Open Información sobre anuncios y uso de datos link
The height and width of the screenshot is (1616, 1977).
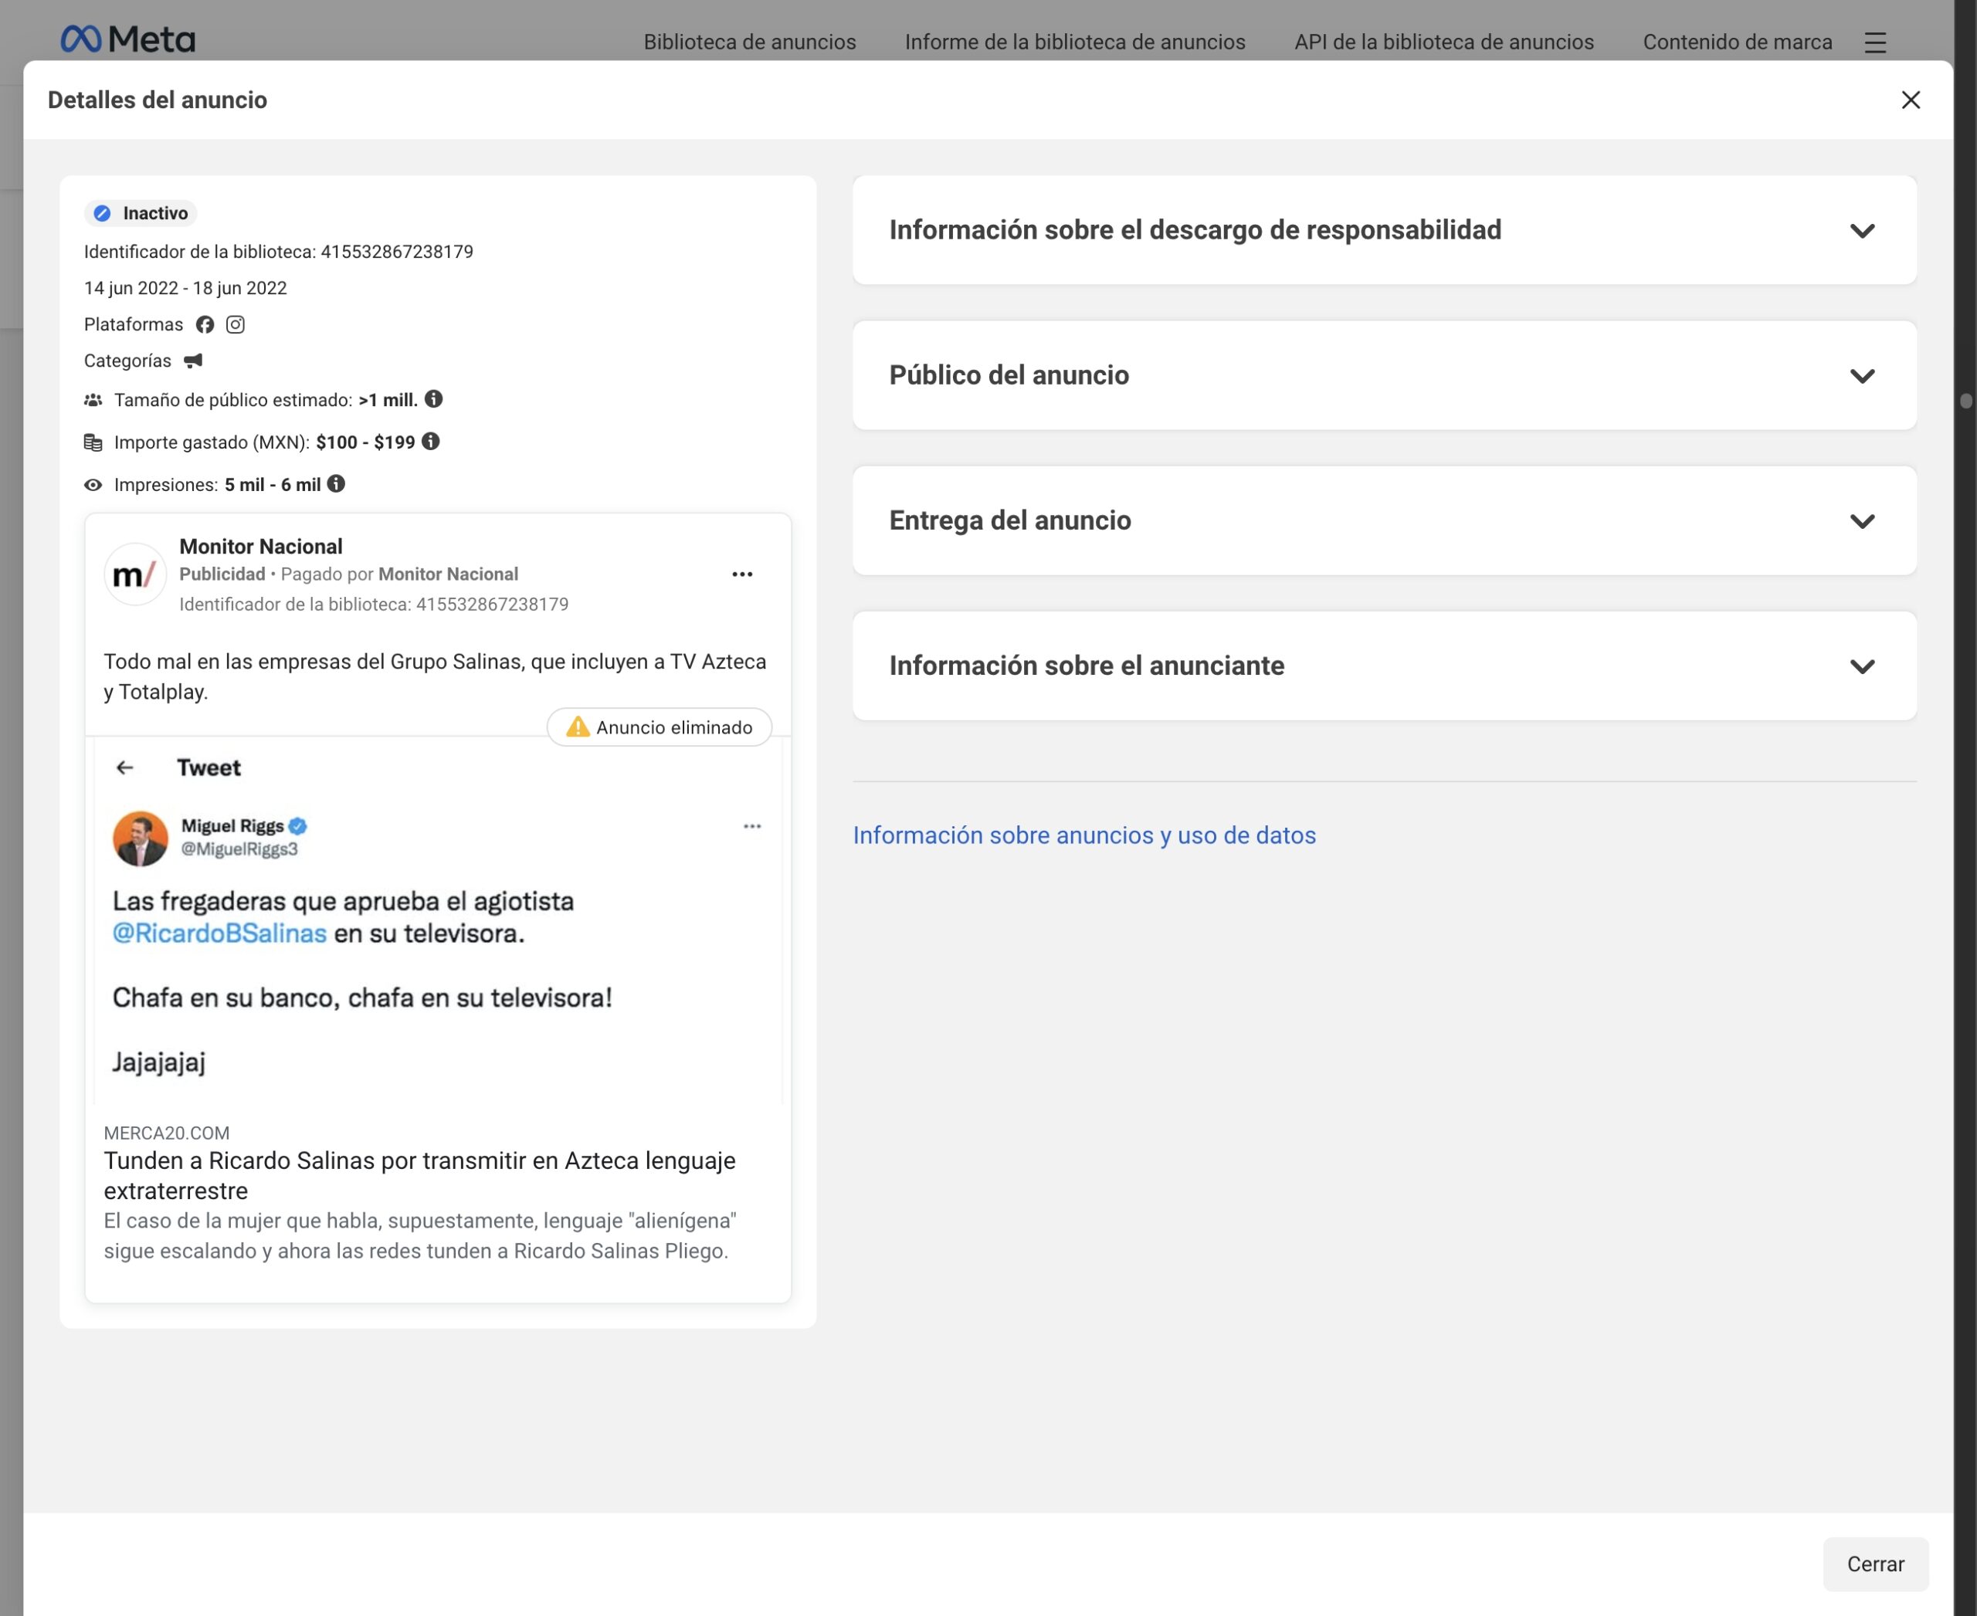pyautogui.click(x=1084, y=835)
